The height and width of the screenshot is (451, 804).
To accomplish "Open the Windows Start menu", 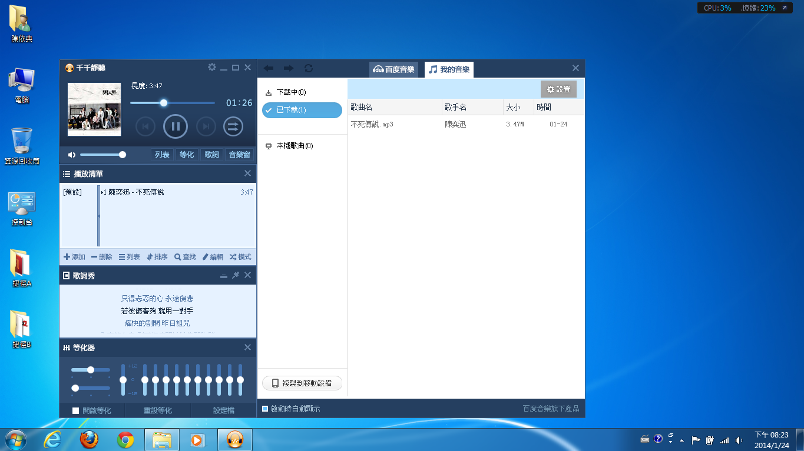I will point(15,439).
